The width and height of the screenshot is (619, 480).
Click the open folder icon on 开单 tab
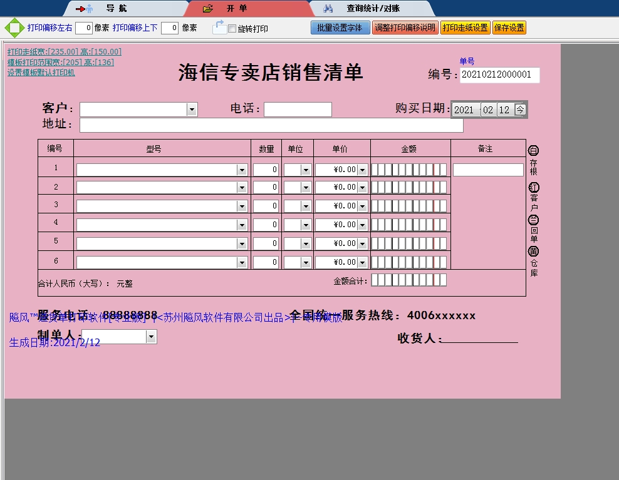[208, 9]
